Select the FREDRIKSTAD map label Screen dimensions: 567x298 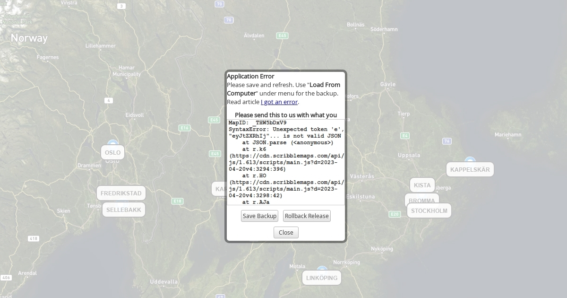pyautogui.click(x=121, y=193)
